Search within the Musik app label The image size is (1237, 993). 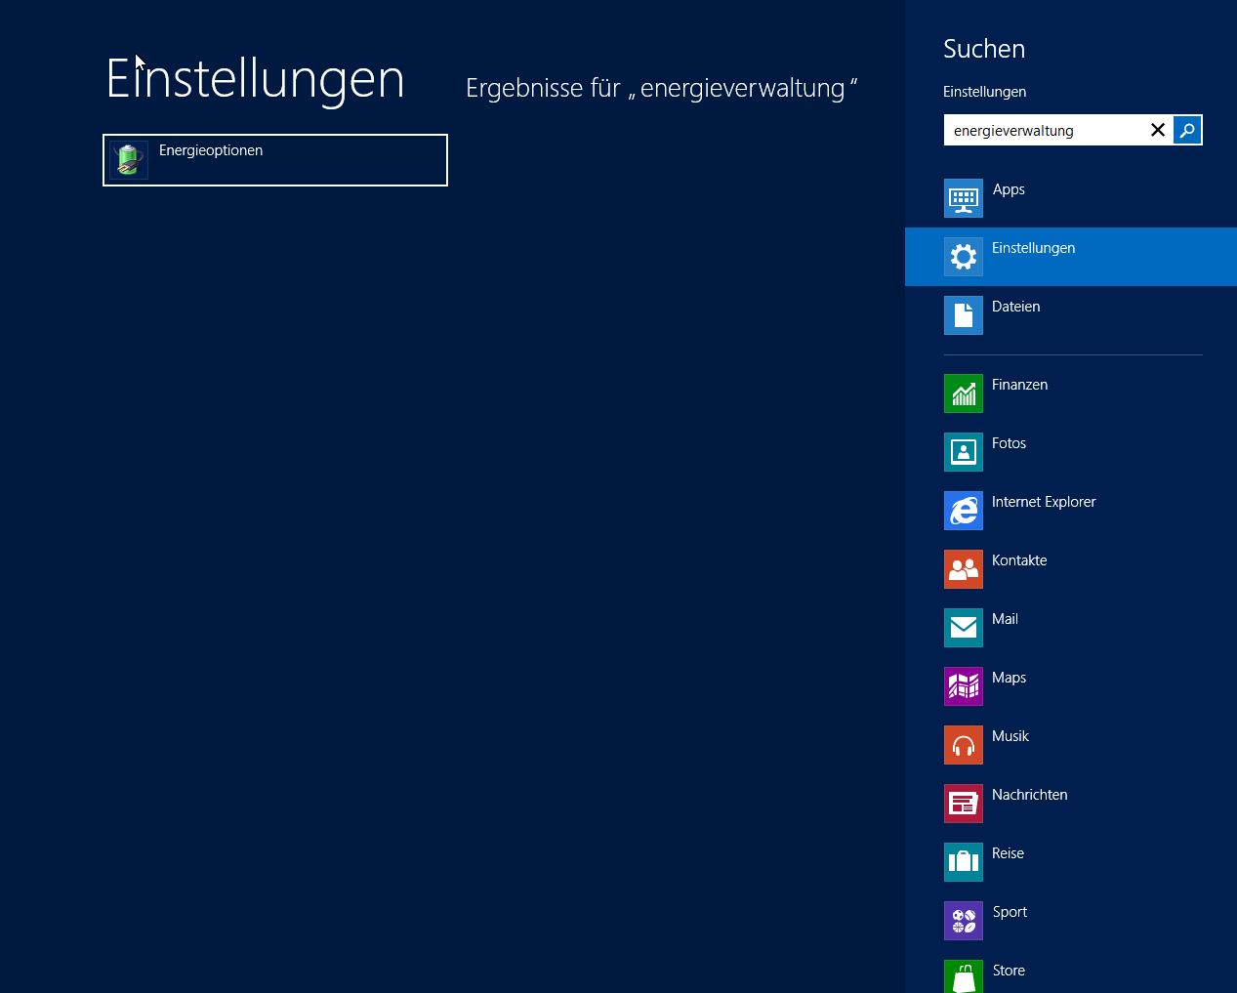coord(1010,736)
